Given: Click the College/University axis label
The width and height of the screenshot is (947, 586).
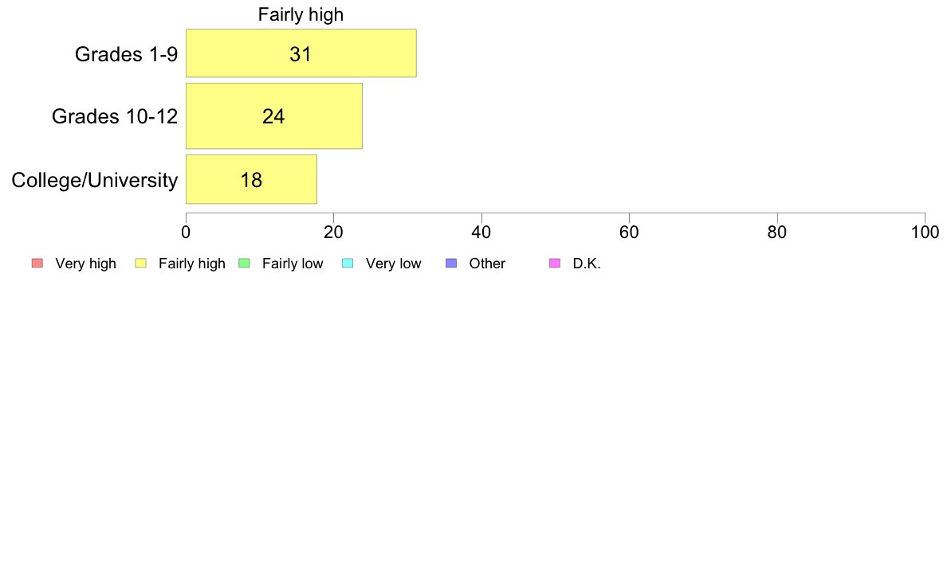Looking at the screenshot, I should click(95, 180).
